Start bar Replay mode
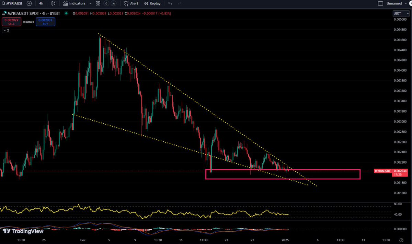 (x=152, y=3)
